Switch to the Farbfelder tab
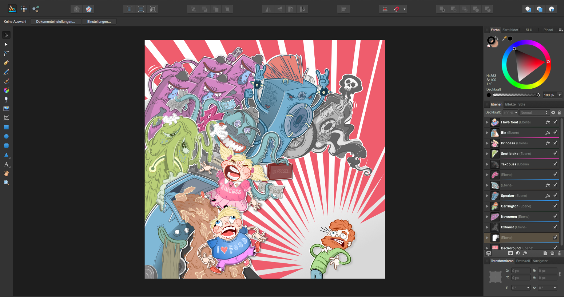This screenshot has width=564, height=297. pos(510,30)
